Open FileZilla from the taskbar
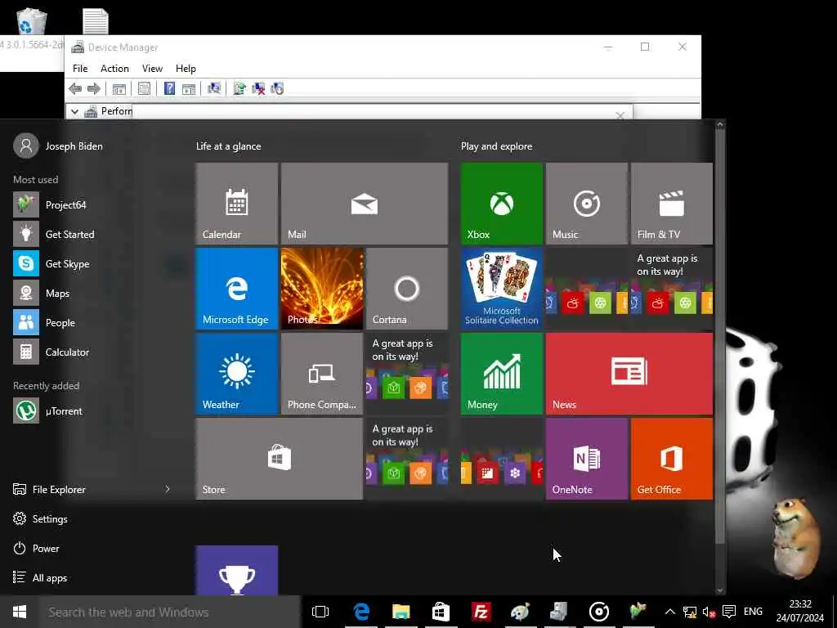 pos(481,612)
